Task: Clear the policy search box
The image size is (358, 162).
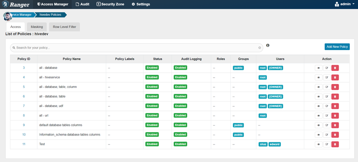Action: coord(260,48)
